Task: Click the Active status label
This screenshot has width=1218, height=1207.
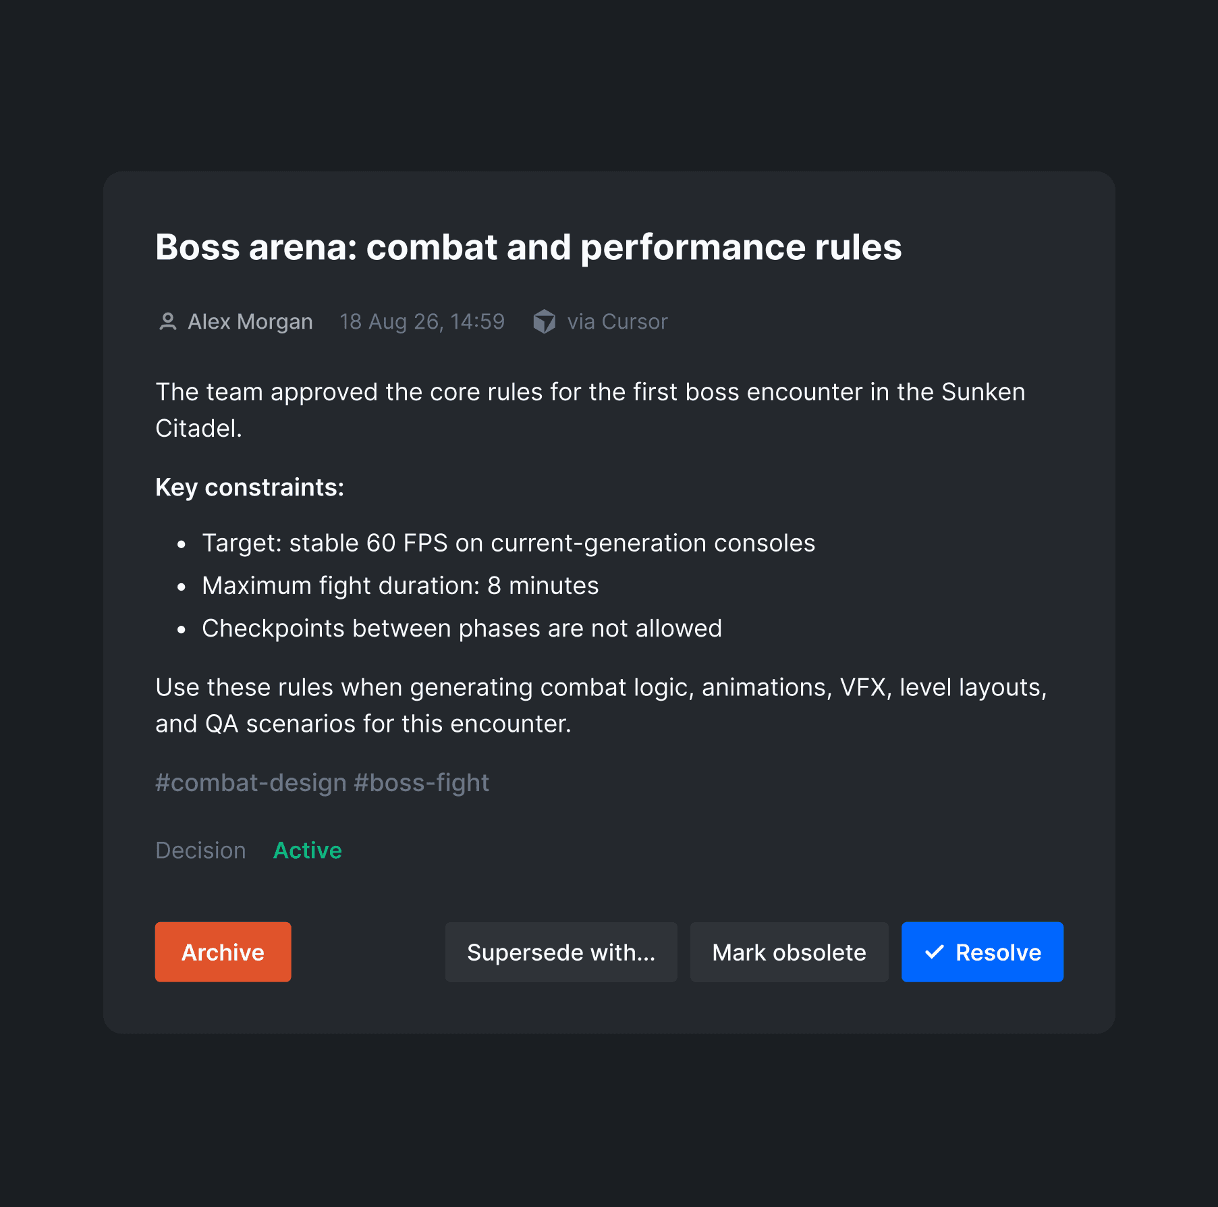Action: click(x=308, y=851)
